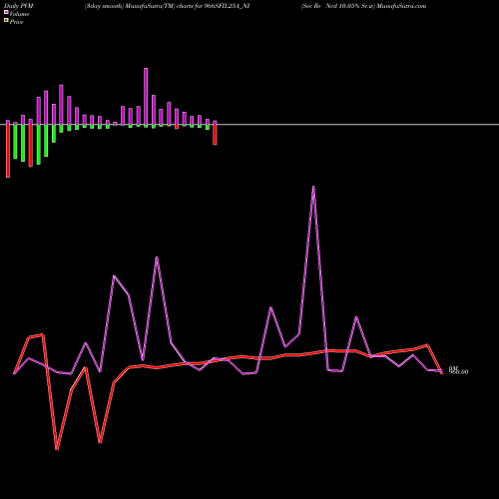Click the 'MunafaSutra.com' text at top right

click(401, 6)
